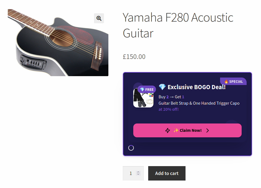Click the lightning bolt icon on Claim button

[x=168, y=130]
